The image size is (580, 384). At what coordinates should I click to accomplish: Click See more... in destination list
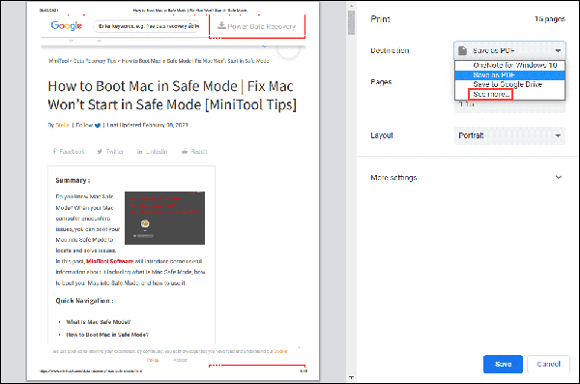490,94
